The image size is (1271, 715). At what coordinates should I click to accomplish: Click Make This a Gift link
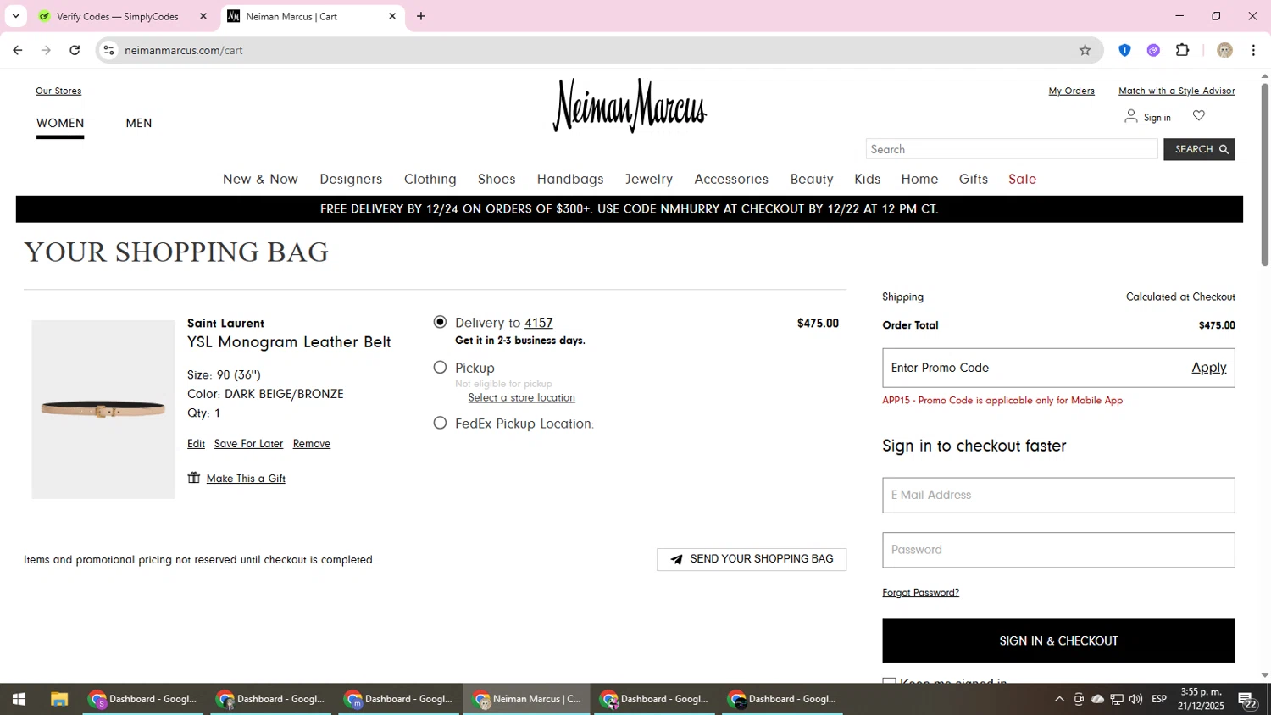click(246, 479)
